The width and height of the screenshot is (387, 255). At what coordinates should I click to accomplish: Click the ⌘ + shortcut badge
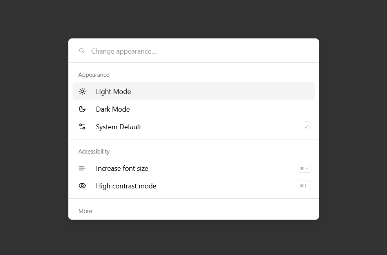coord(304,168)
